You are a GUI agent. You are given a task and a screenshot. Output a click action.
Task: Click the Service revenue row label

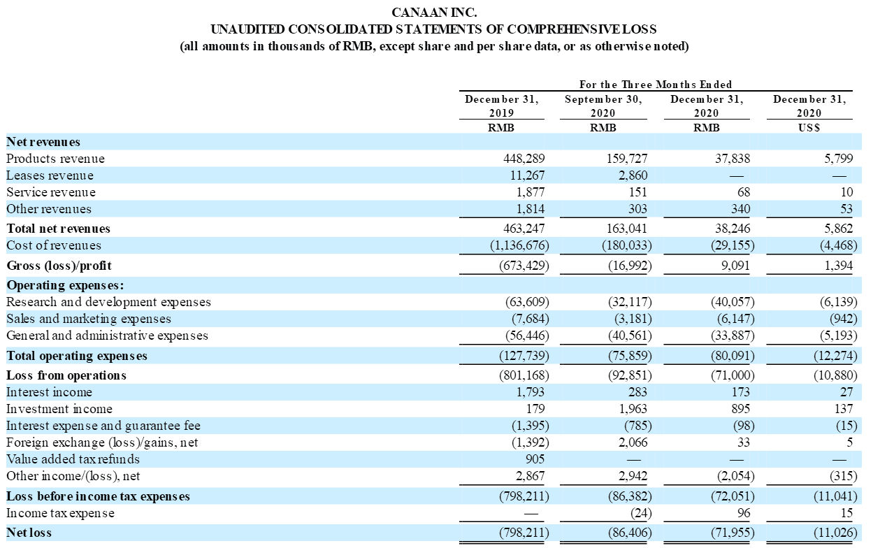coord(50,192)
